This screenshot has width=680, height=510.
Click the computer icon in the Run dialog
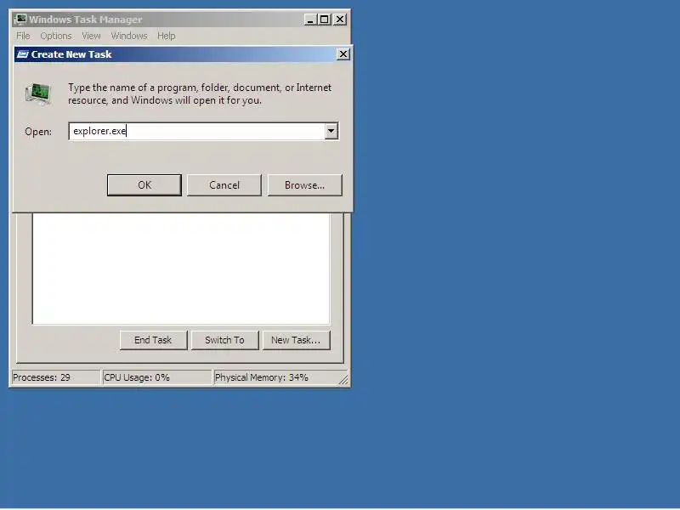click(38, 93)
